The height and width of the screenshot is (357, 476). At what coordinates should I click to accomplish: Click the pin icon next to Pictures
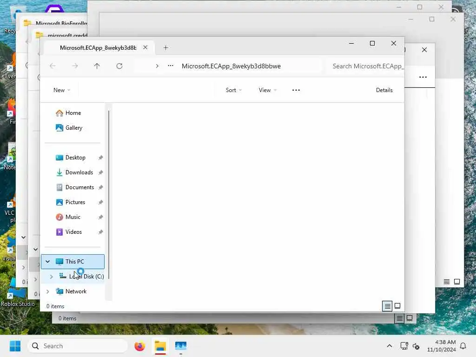click(100, 202)
